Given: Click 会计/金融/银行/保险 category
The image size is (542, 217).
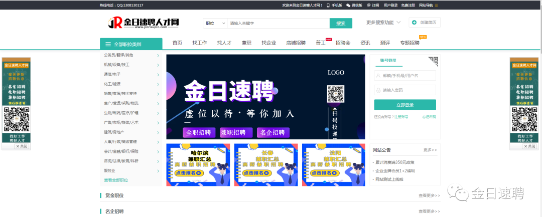Looking at the screenshot, I should pos(121,151).
